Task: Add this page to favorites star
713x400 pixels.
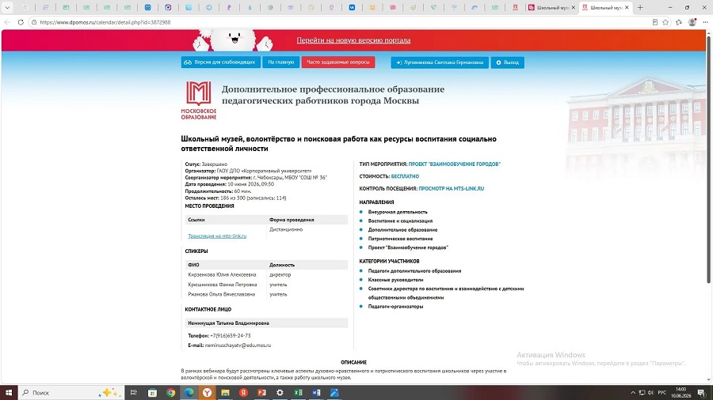Action: click(665, 22)
